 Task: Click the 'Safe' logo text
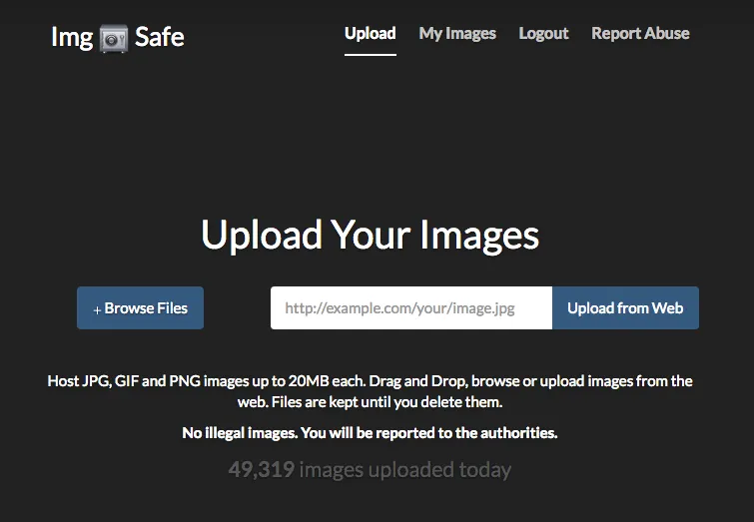159,37
